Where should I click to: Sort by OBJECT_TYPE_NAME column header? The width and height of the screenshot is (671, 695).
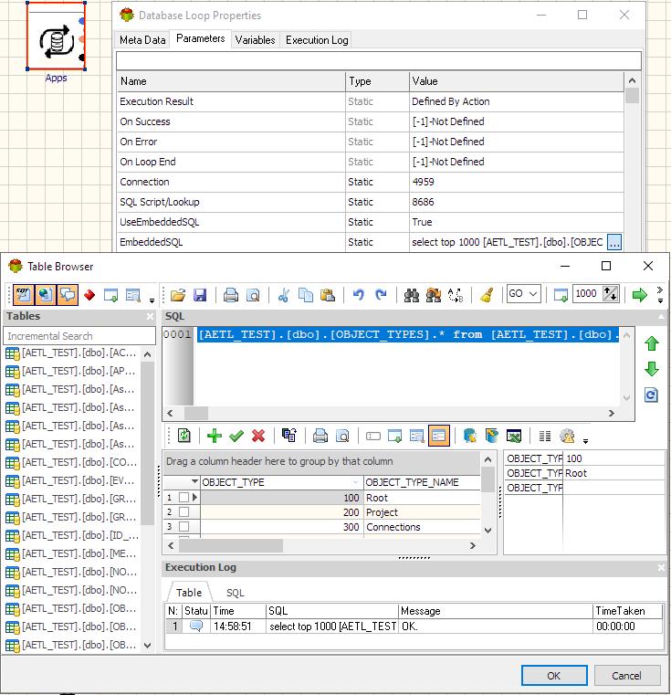[x=422, y=482]
